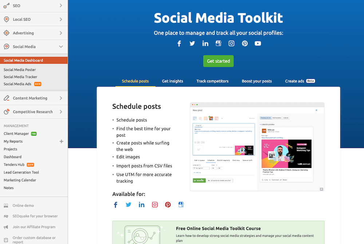
Task: Click the Pinterest icon in header banner
Action: 245,43
